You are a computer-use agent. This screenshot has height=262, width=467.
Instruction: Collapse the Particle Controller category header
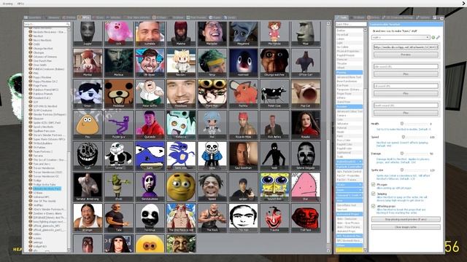(349, 167)
